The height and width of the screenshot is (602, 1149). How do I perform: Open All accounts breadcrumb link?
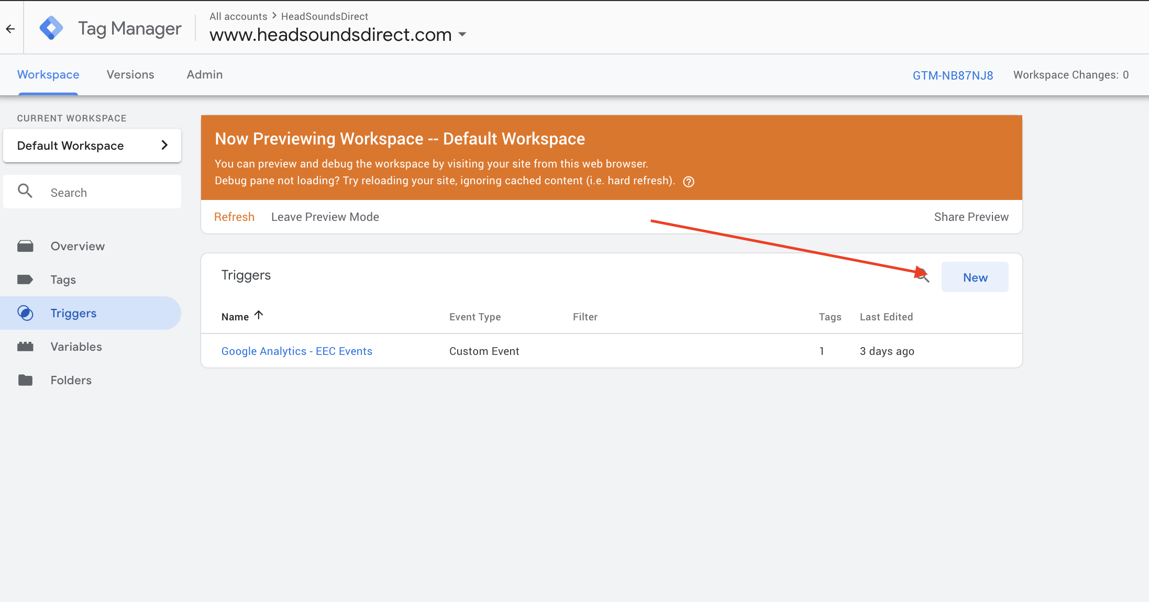click(238, 16)
